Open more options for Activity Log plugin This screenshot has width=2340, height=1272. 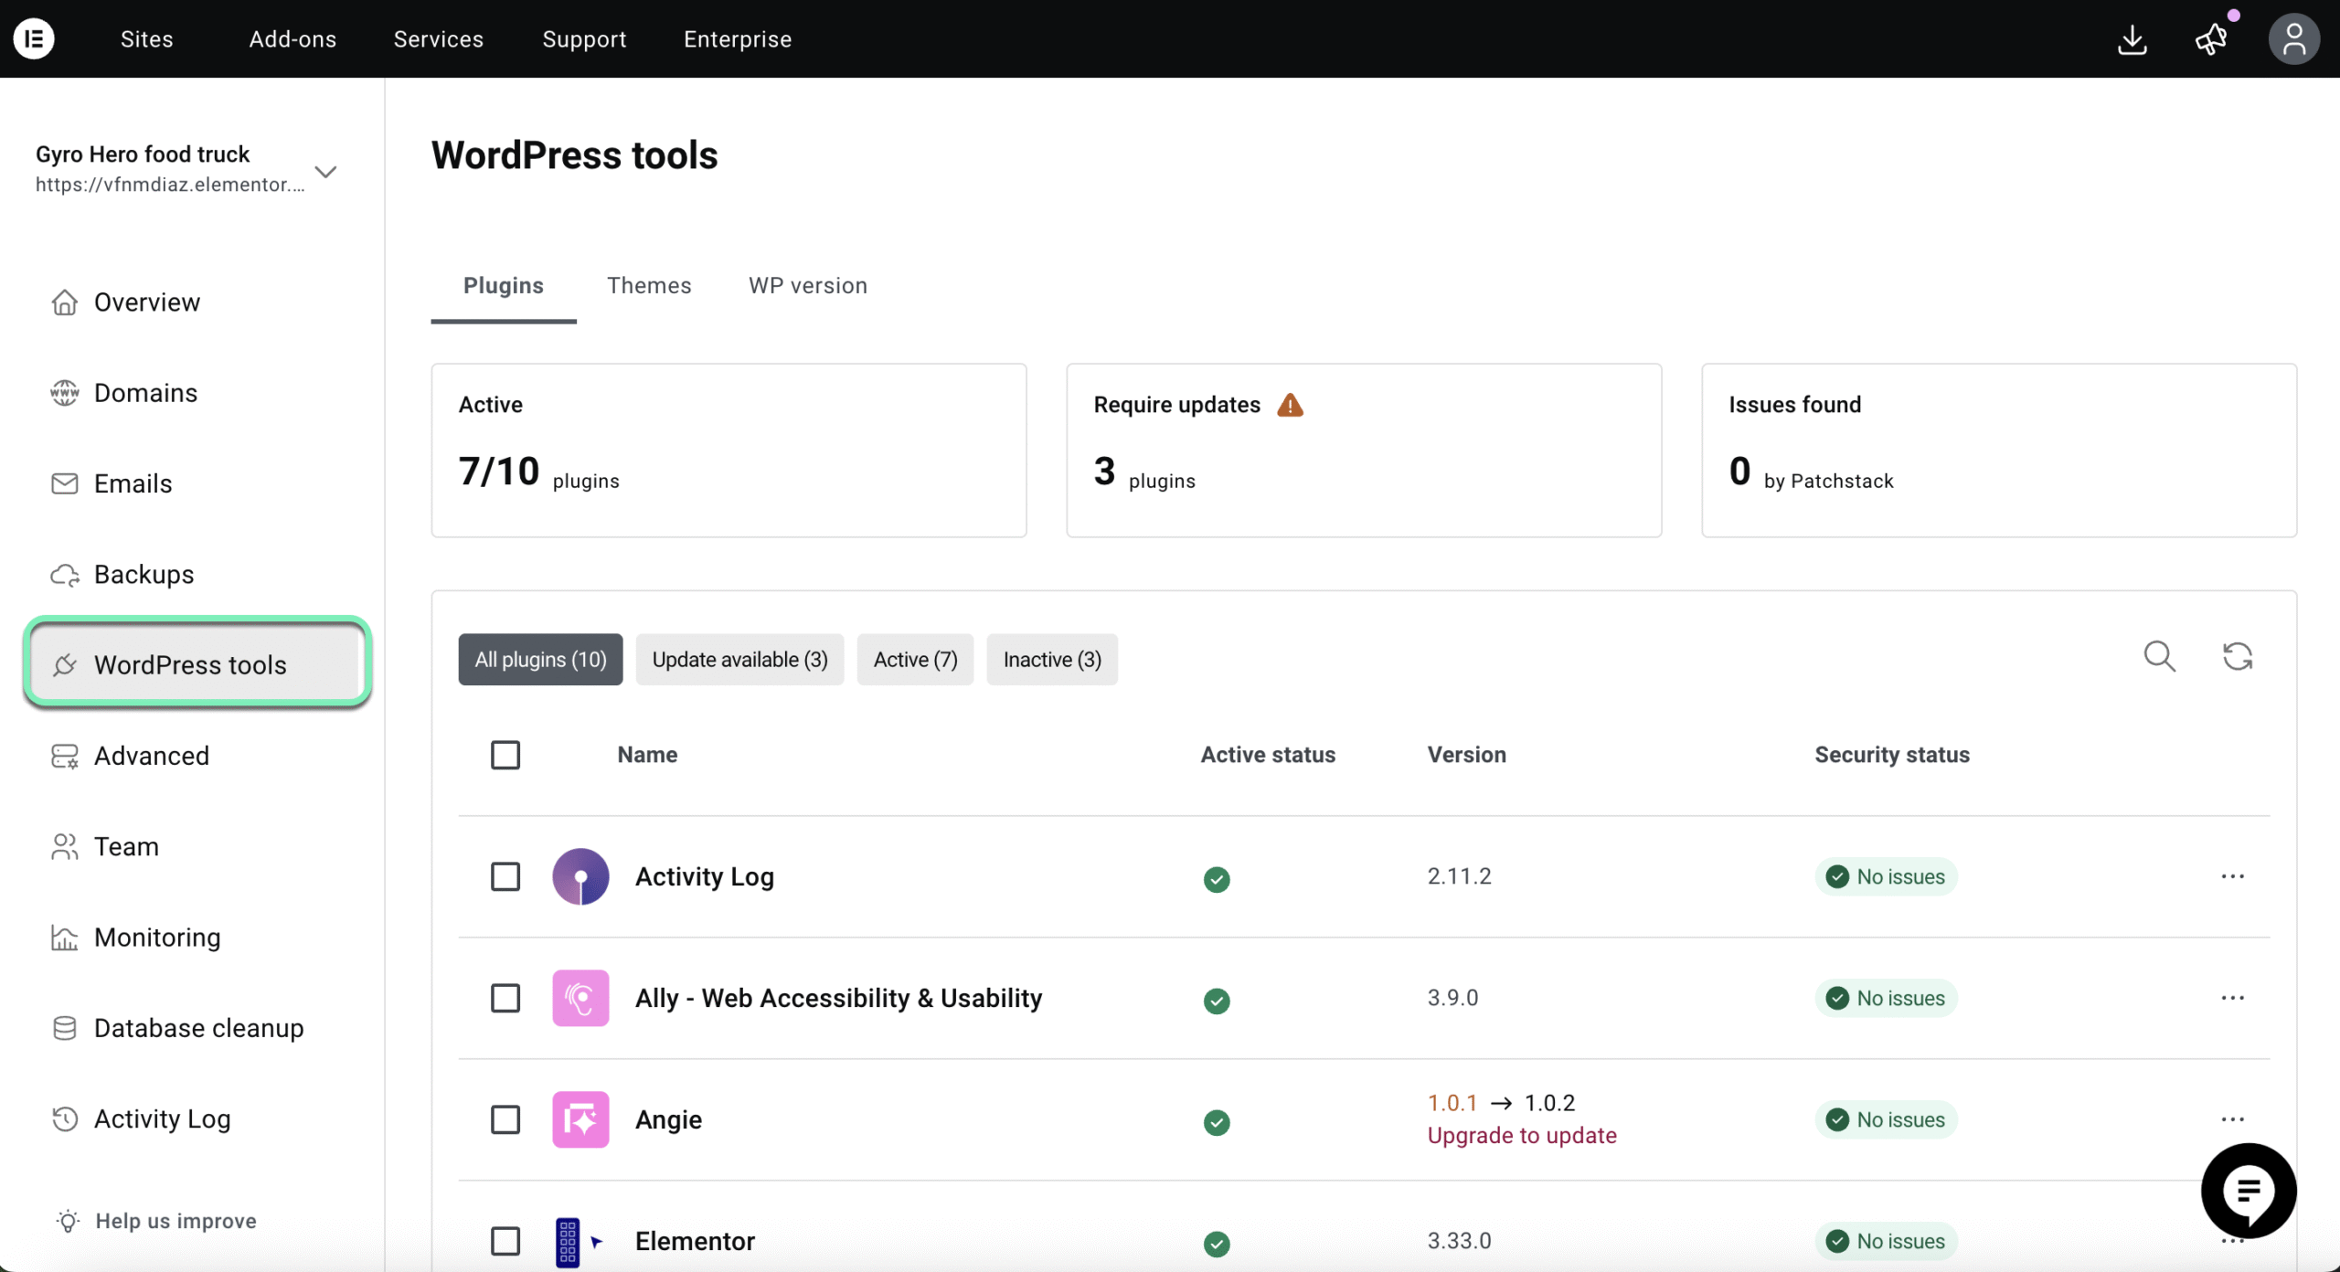pos(2232,876)
